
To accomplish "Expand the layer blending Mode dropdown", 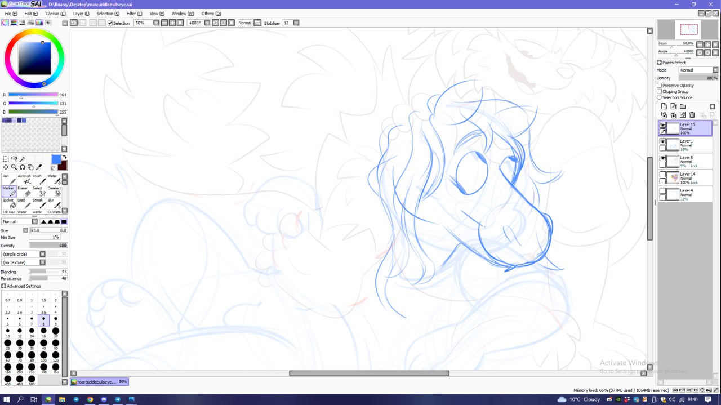I will [x=715, y=70].
